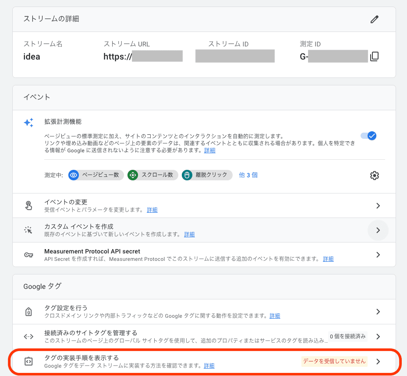The width and height of the screenshot is (407, 376).
Task: Open the タグ設定を行う row
Action: (x=204, y=312)
